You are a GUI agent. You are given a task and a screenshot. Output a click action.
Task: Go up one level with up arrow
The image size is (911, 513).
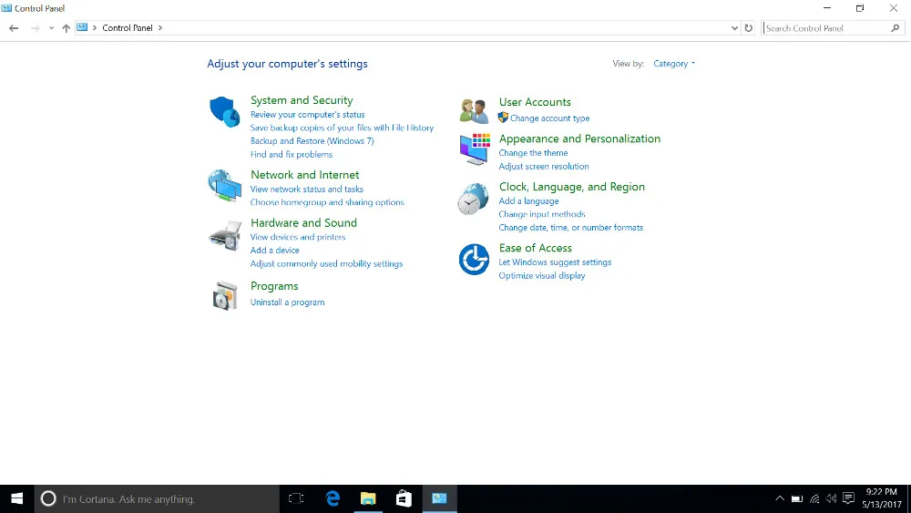pyautogui.click(x=66, y=28)
